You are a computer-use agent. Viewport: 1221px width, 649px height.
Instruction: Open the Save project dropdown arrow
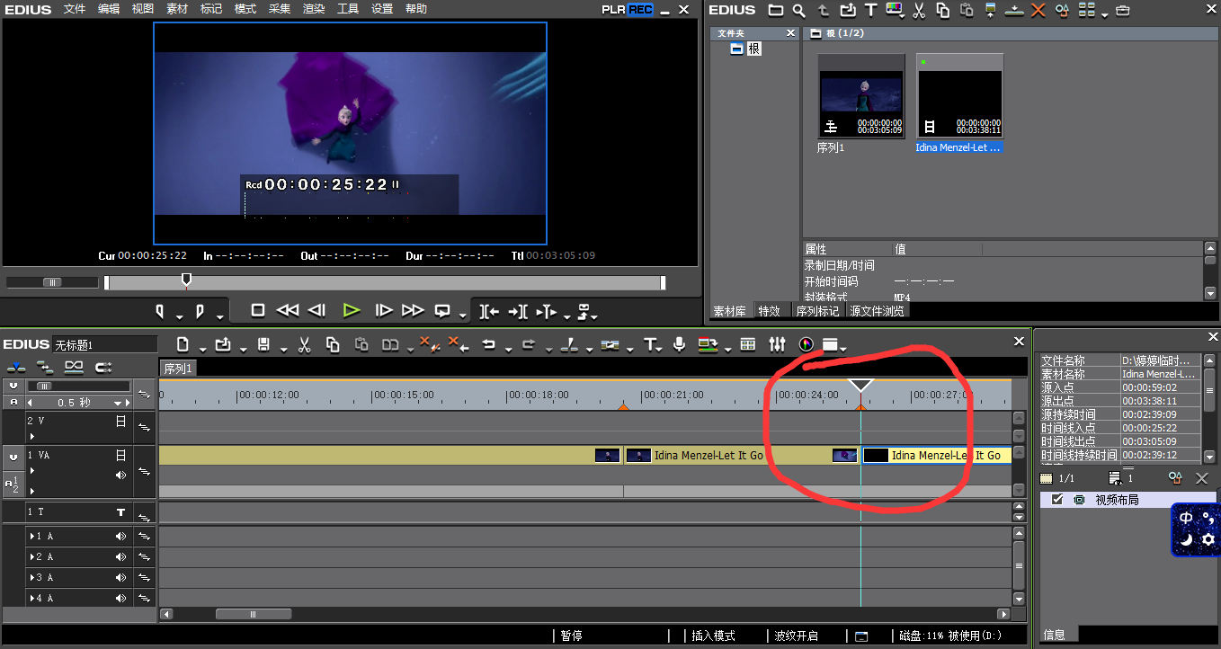pos(283,348)
